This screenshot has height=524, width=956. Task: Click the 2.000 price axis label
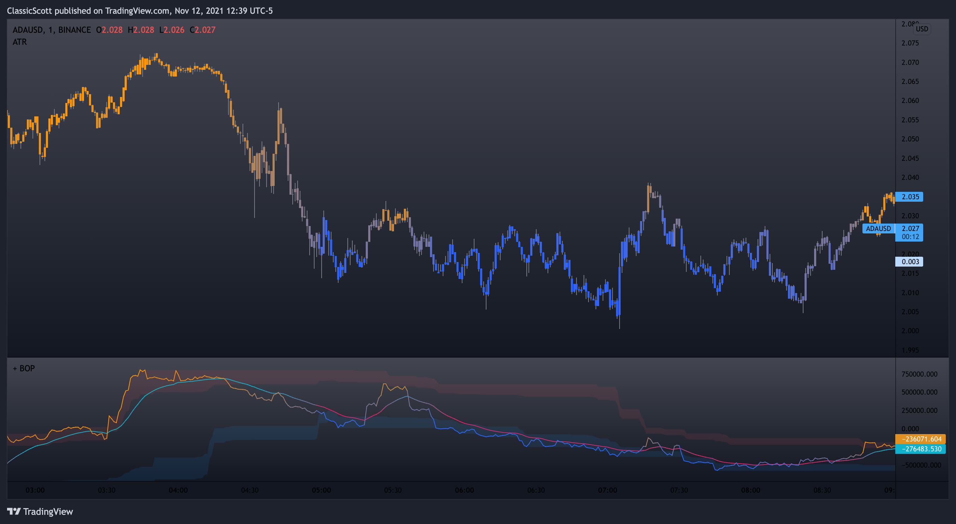coord(910,331)
